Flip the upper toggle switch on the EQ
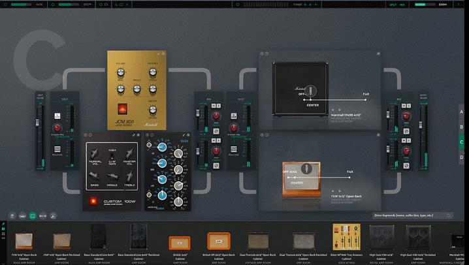 149,145
